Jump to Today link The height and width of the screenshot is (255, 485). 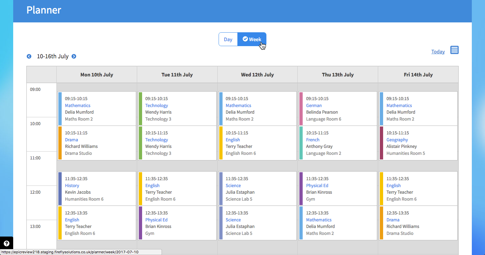(x=438, y=52)
